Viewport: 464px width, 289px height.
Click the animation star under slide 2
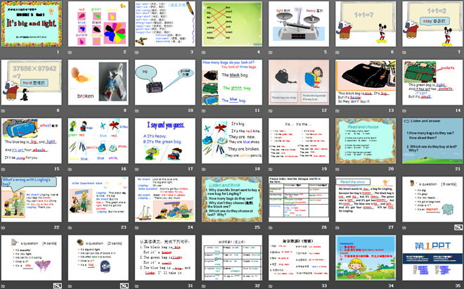pyautogui.click(x=70, y=53)
